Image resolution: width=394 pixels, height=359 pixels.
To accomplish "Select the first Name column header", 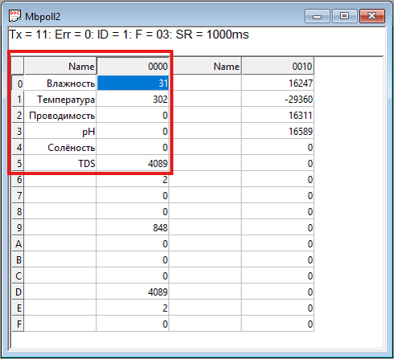I will point(60,66).
